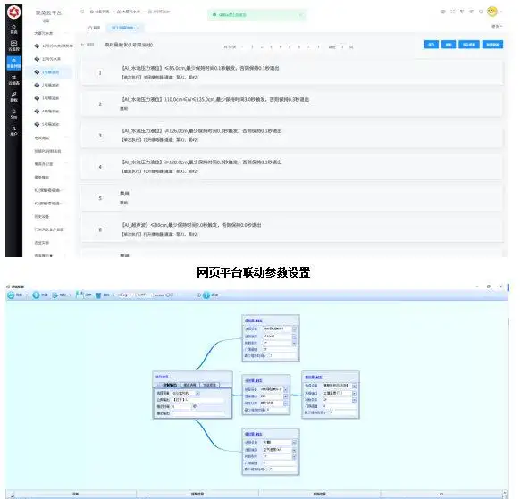Viewport: 529px width, 499px height.
Task: Click the zoom-in plus icon on toolbar
Action: (198, 295)
